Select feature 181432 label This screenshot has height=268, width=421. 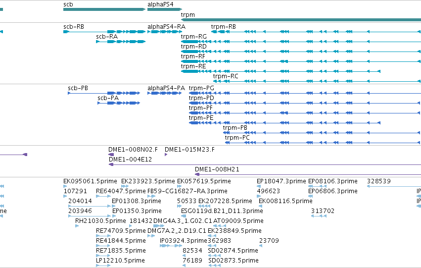(x=141, y=221)
